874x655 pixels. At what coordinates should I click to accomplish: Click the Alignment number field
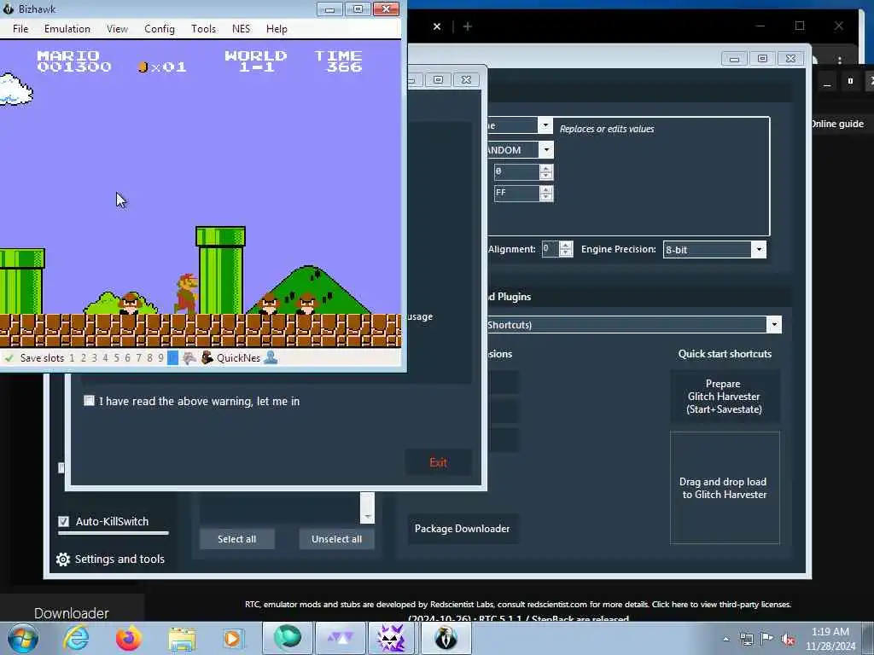tap(551, 249)
